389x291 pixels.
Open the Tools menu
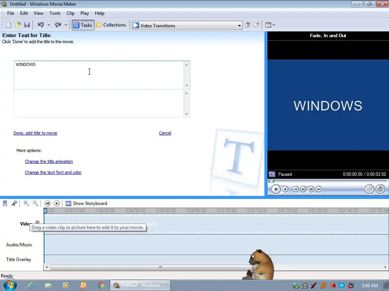coord(55,13)
